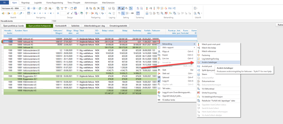Click the font size input box in Design
283x124 pixels.
point(63,13)
